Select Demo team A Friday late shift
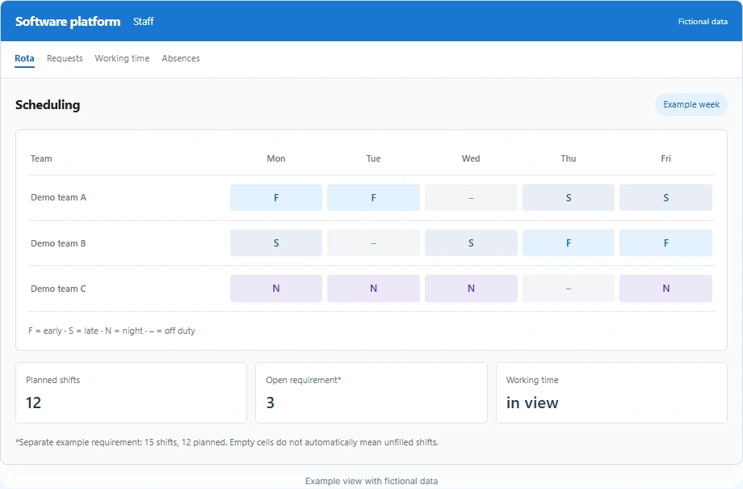Viewport: 743px width, 489px height. tap(665, 197)
